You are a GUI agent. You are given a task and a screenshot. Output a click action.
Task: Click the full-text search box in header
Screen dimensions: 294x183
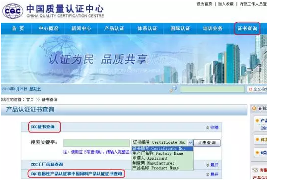click(x=212, y=89)
